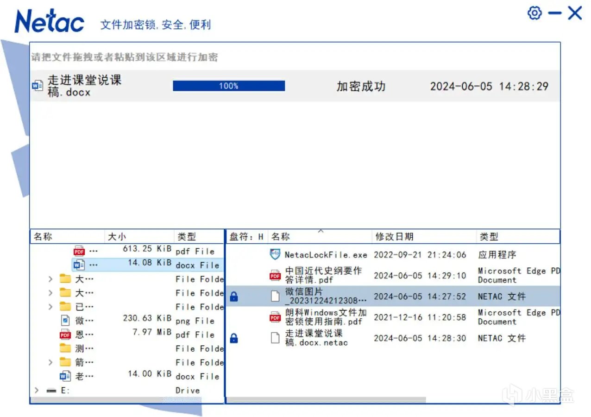The image size is (591, 417).
Task: Sort right pane by 名称 header
Action: [320, 237]
